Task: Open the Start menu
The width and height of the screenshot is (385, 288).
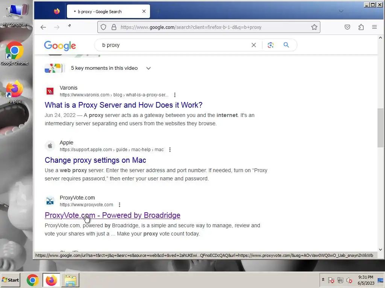Action: point(10,280)
